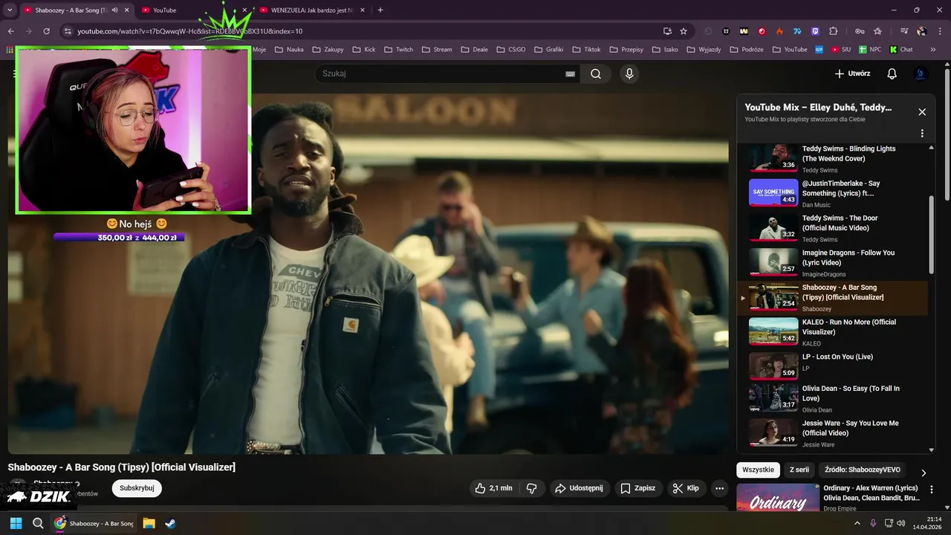Click the Subskrybuj button
The width and height of the screenshot is (951, 535).
coord(137,488)
